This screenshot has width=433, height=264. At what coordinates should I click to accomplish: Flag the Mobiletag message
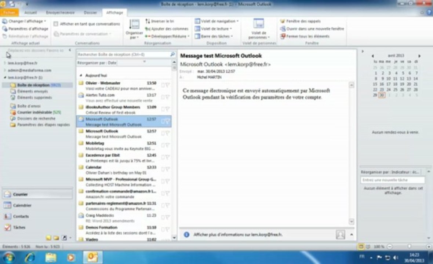[167, 145]
